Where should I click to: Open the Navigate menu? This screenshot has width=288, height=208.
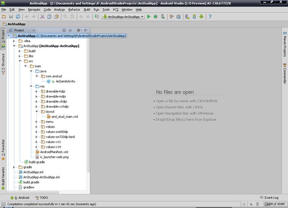coord(34,10)
